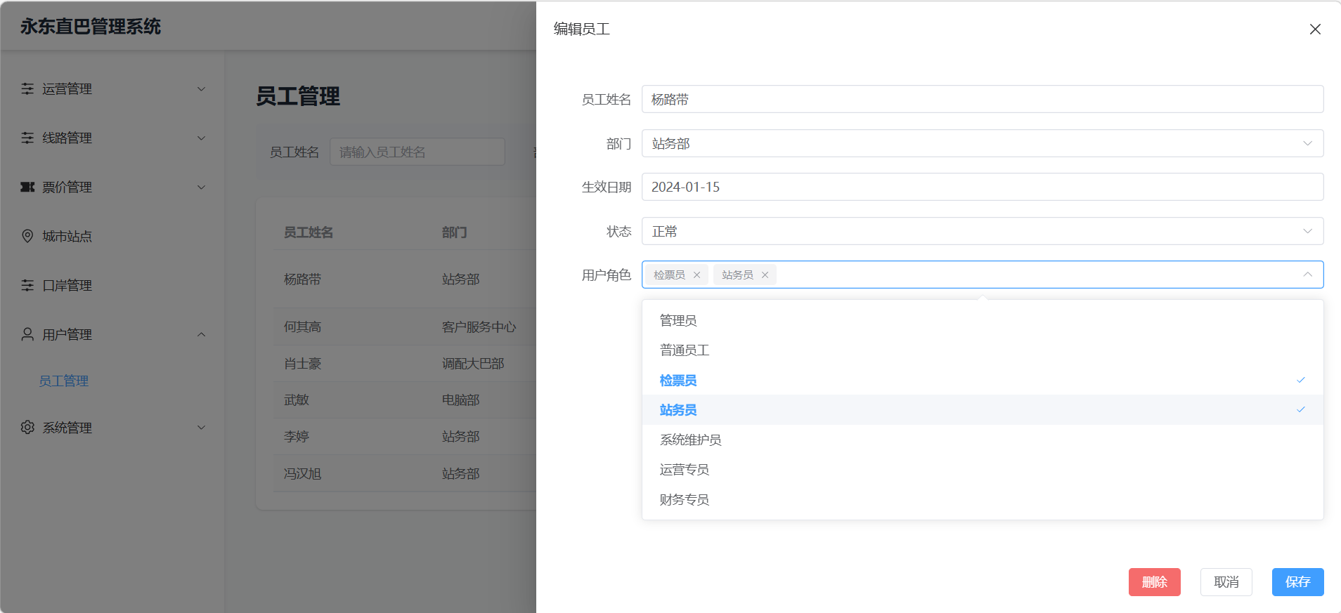
Task: Collapse the 用户角色 dropdown arrow
Action: pyautogui.click(x=1307, y=275)
